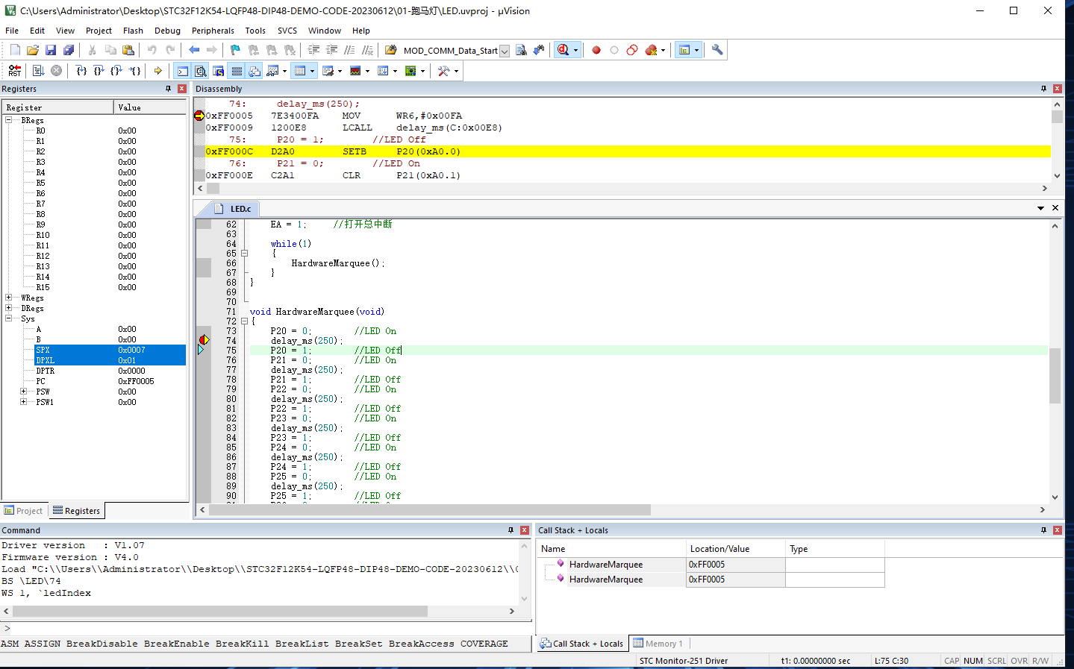1074x669 pixels.
Task: Click the Paste clipboard icon
Action: coord(128,50)
